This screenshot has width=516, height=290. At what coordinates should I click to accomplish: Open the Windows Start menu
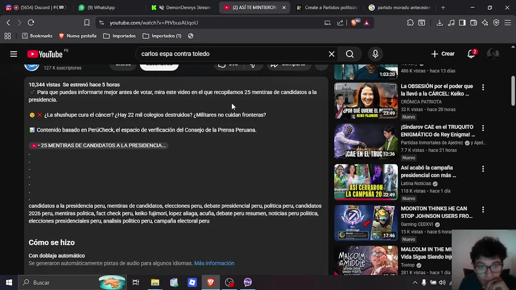click(x=9, y=283)
